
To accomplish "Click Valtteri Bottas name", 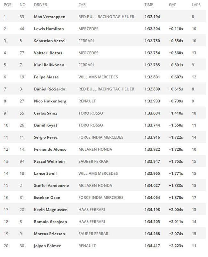I will coord(48,53).
